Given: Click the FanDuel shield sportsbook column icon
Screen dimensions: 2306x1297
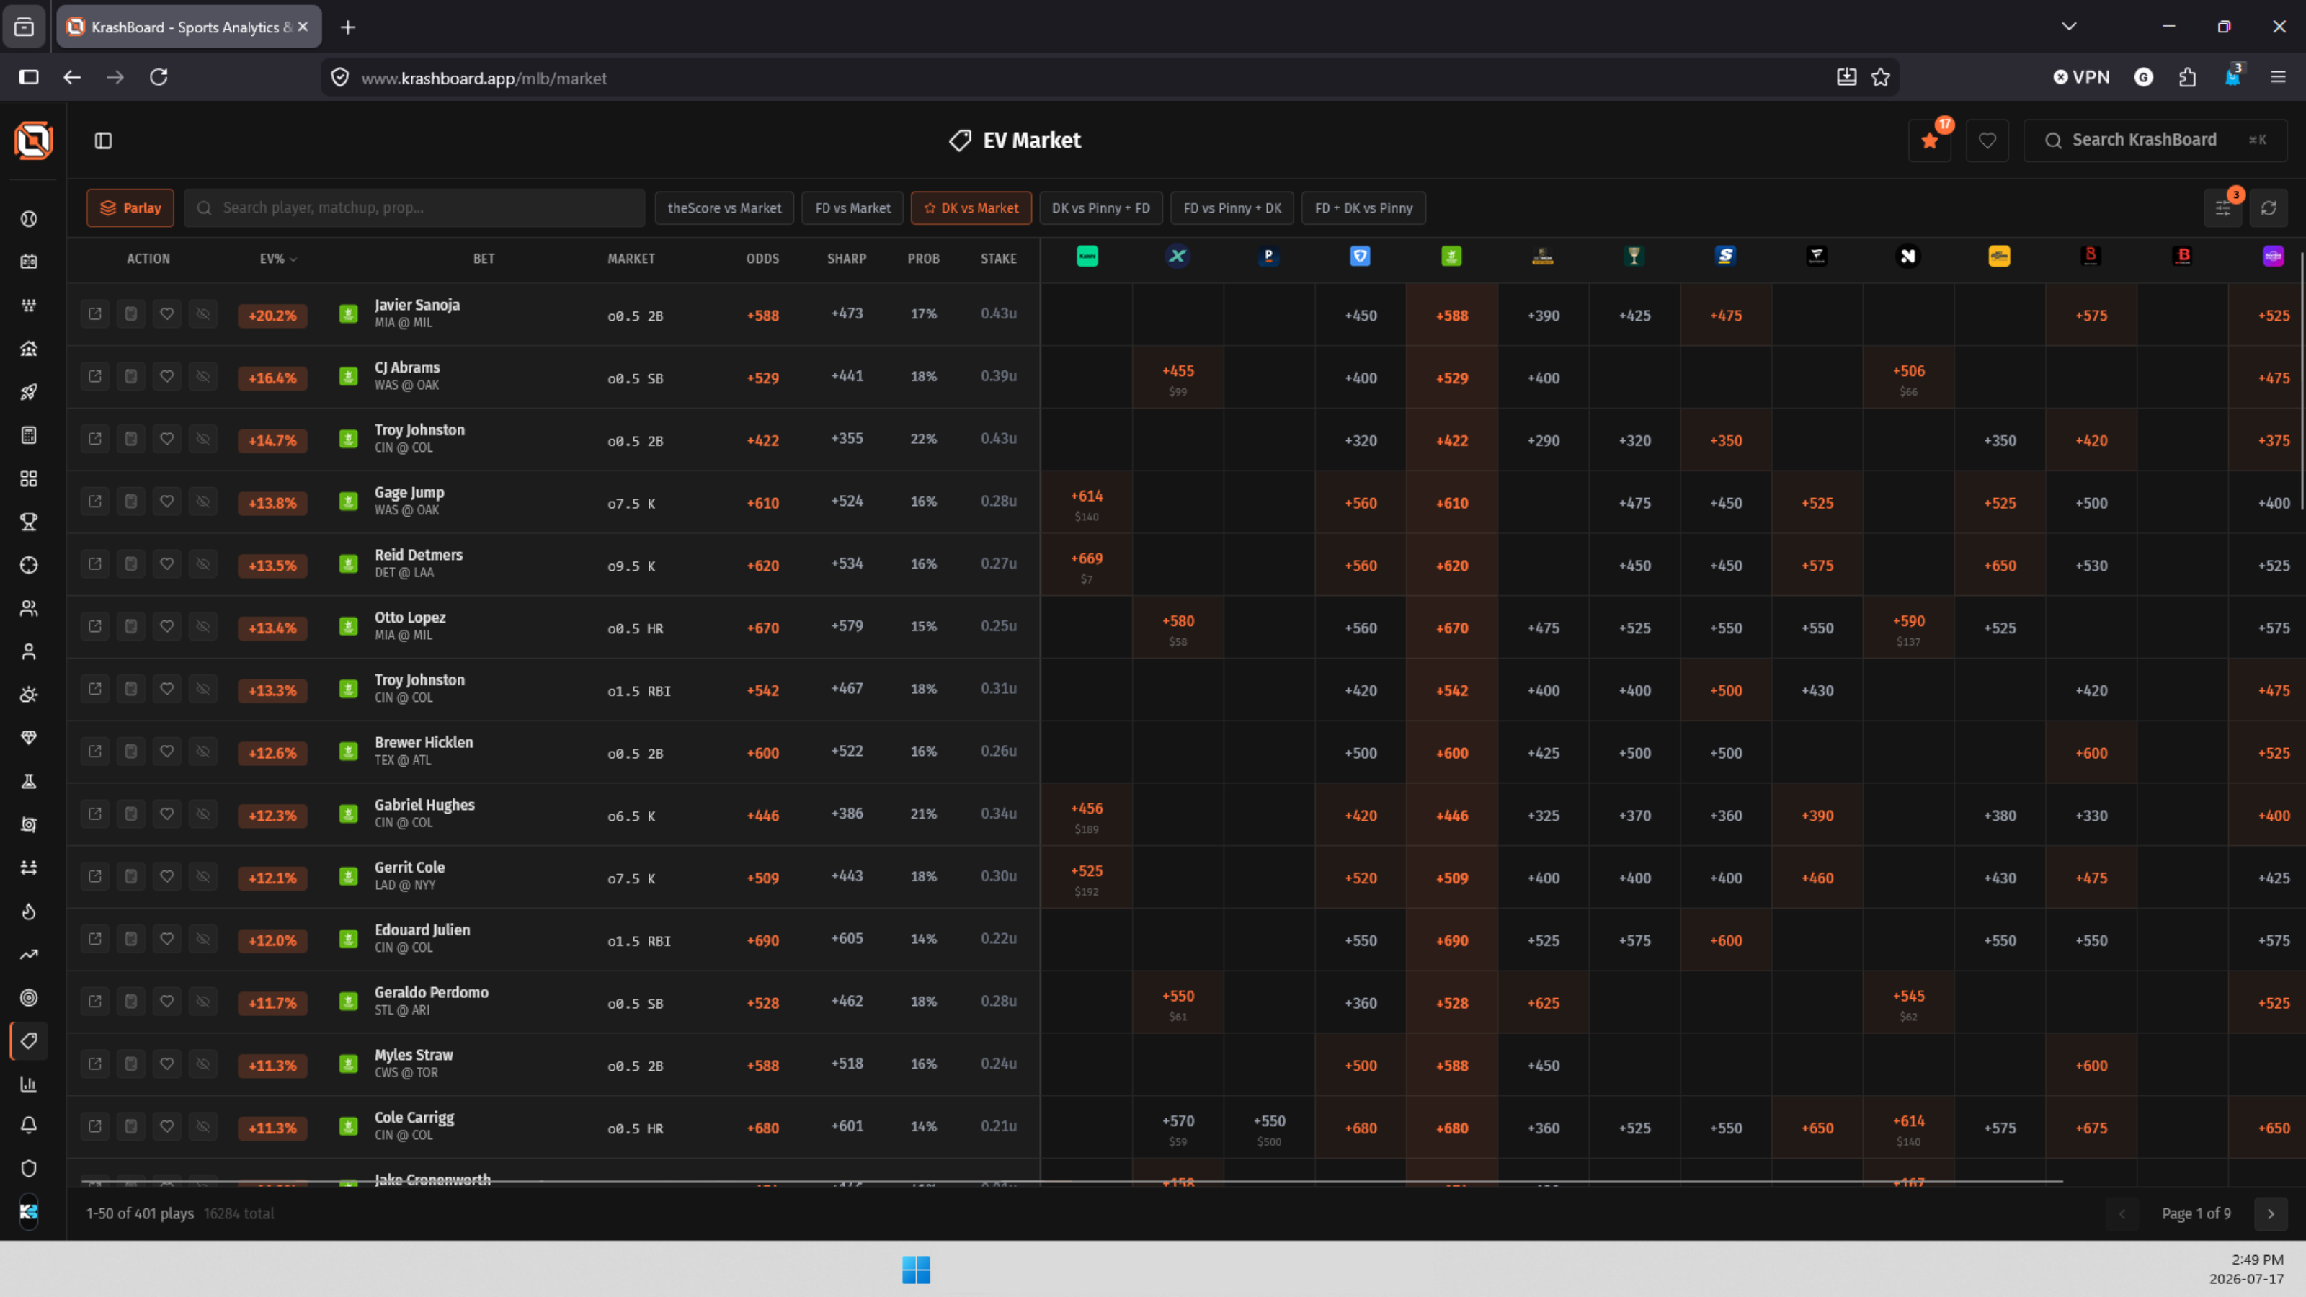Looking at the screenshot, I should [1360, 257].
